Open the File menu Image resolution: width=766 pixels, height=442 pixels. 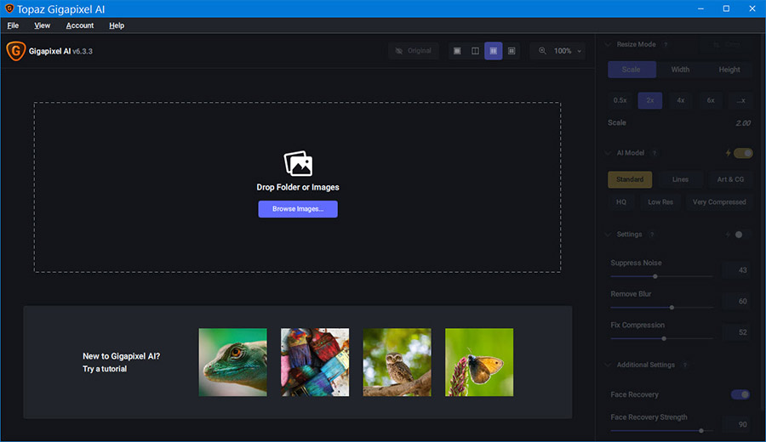13,25
